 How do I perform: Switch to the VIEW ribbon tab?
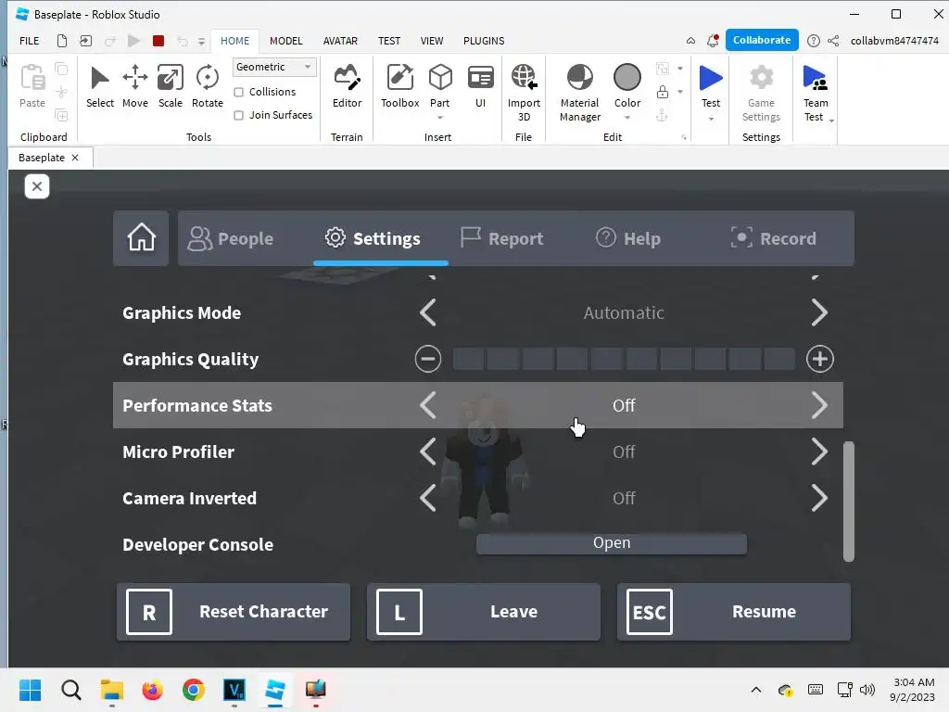pyautogui.click(x=432, y=41)
